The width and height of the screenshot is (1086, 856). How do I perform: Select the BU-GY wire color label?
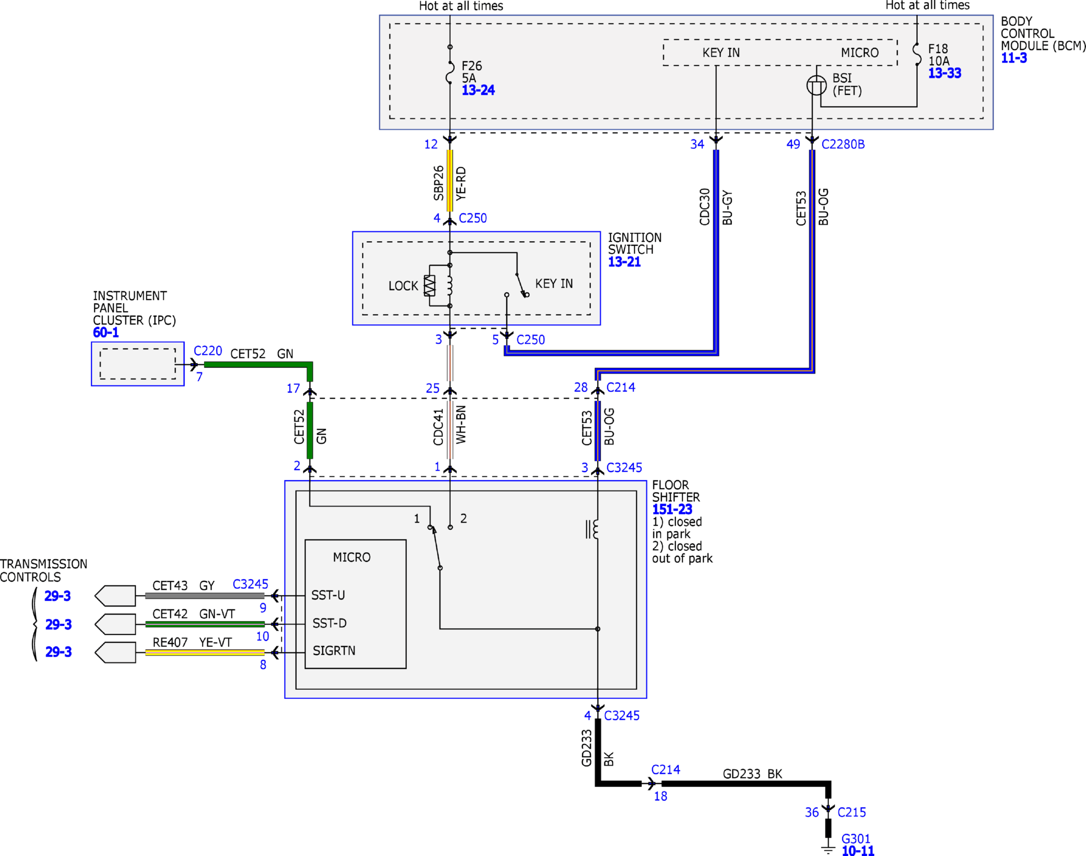tap(727, 207)
